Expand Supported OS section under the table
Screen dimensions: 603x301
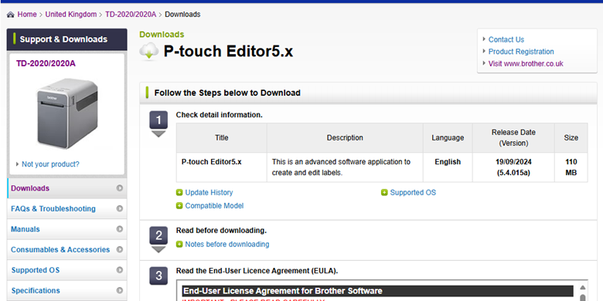[x=413, y=193]
